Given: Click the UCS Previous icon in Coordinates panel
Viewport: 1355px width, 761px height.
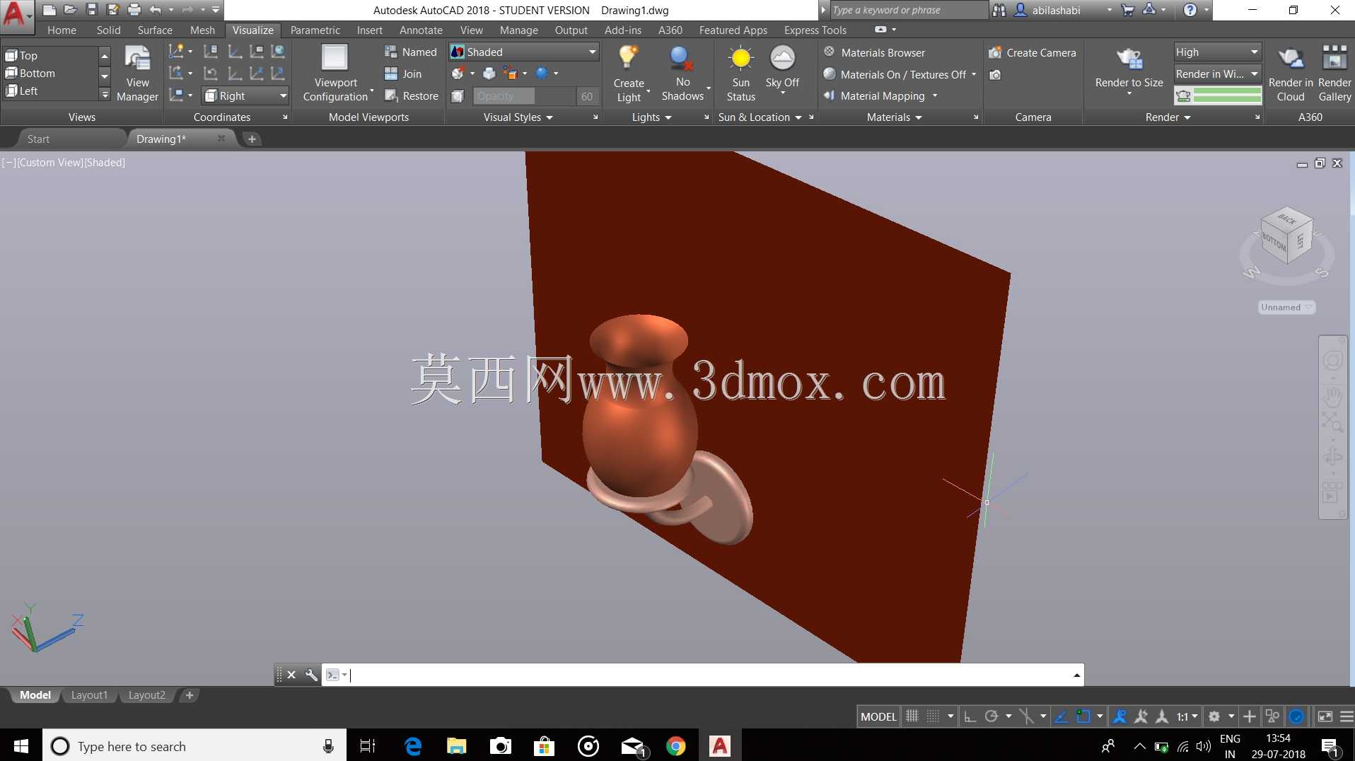Looking at the screenshot, I should pos(210,74).
